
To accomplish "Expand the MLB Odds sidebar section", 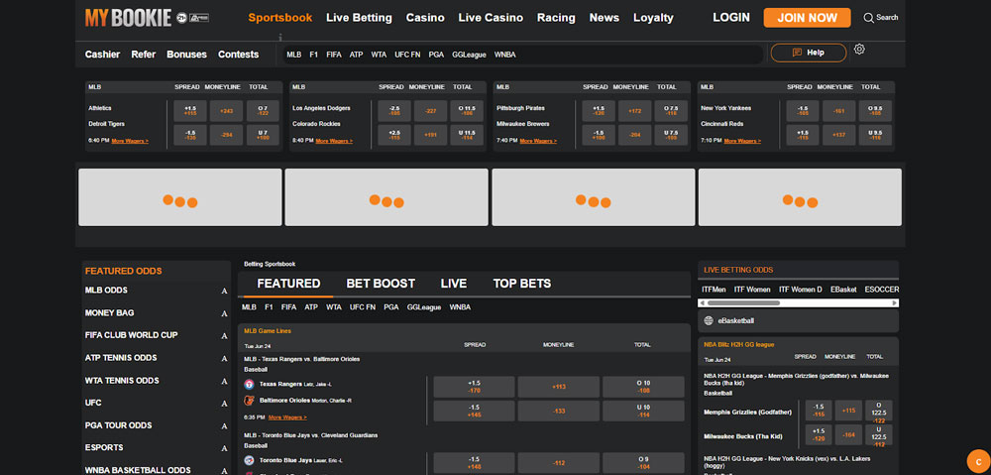I will point(224,291).
